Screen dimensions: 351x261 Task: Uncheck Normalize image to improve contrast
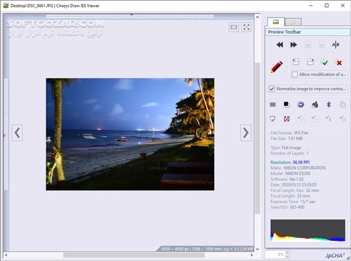pyautogui.click(x=272, y=89)
